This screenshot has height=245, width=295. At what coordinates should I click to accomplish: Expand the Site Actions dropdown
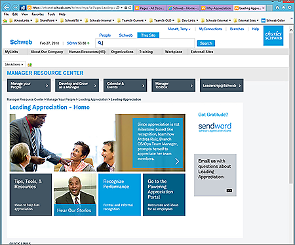click(14, 64)
